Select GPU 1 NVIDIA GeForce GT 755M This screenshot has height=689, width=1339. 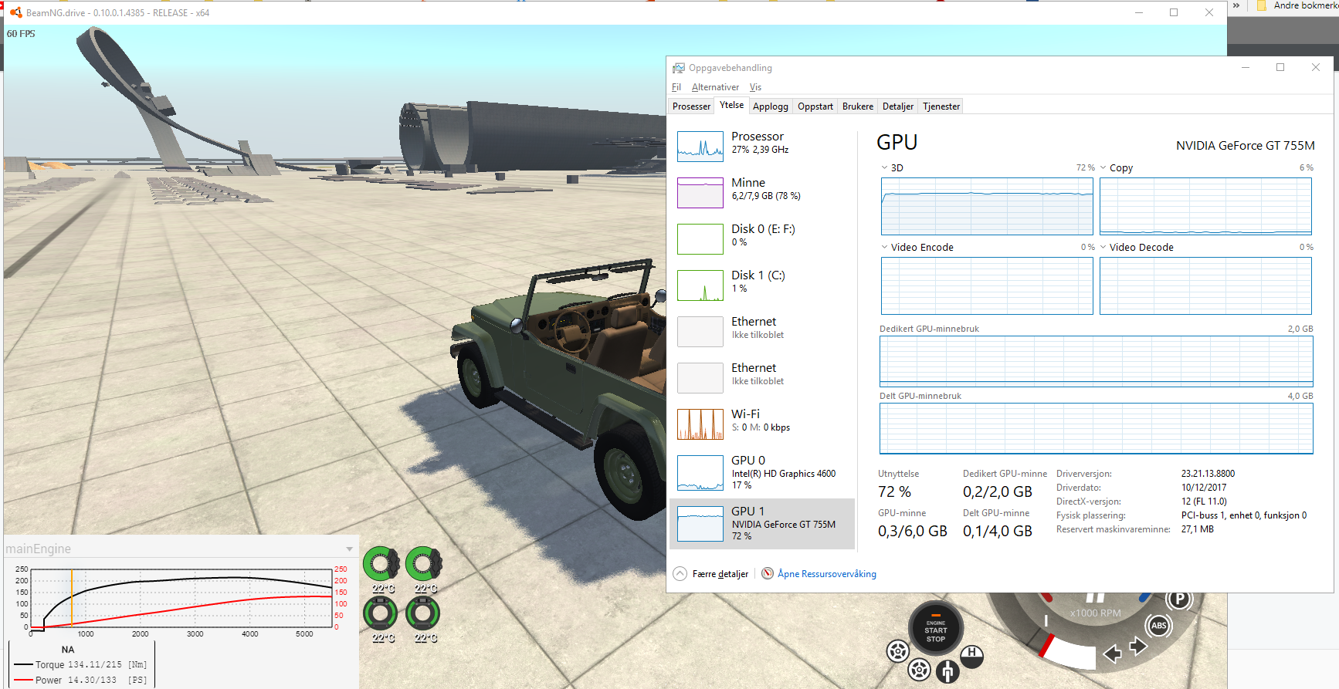[762, 524]
